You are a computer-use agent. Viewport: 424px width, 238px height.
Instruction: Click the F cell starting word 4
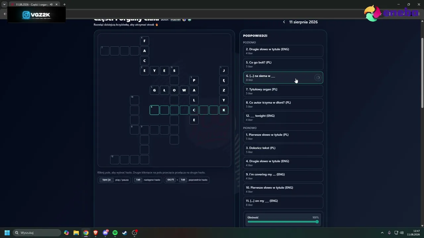coord(144,41)
